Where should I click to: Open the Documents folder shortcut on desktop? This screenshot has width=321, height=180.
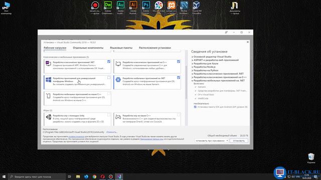235,8
